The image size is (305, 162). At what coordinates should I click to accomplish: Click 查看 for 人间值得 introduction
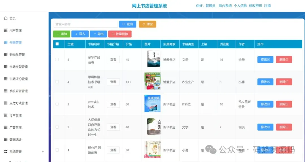[x=113, y=127]
